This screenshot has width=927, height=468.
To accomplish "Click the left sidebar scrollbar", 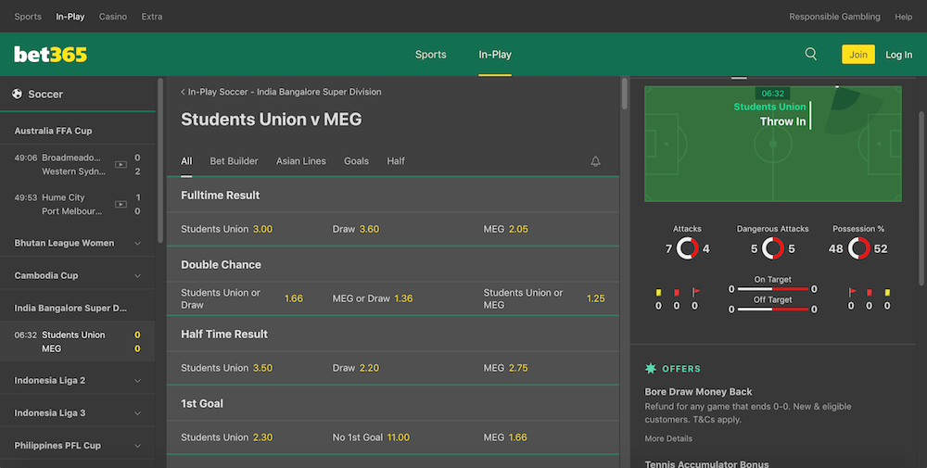I will pos(160,160).
